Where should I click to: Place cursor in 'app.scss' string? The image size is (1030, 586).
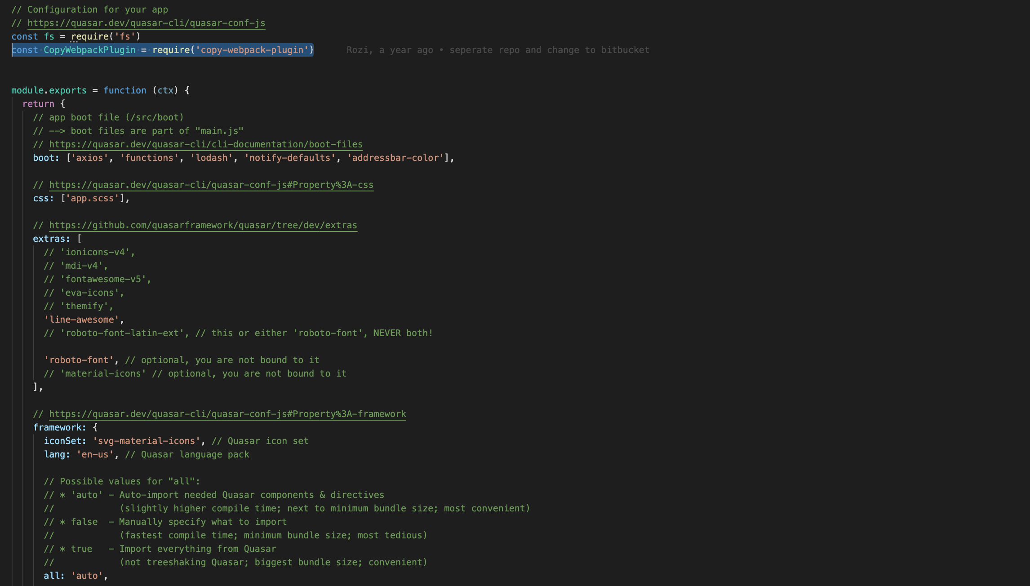coord(92,198)
